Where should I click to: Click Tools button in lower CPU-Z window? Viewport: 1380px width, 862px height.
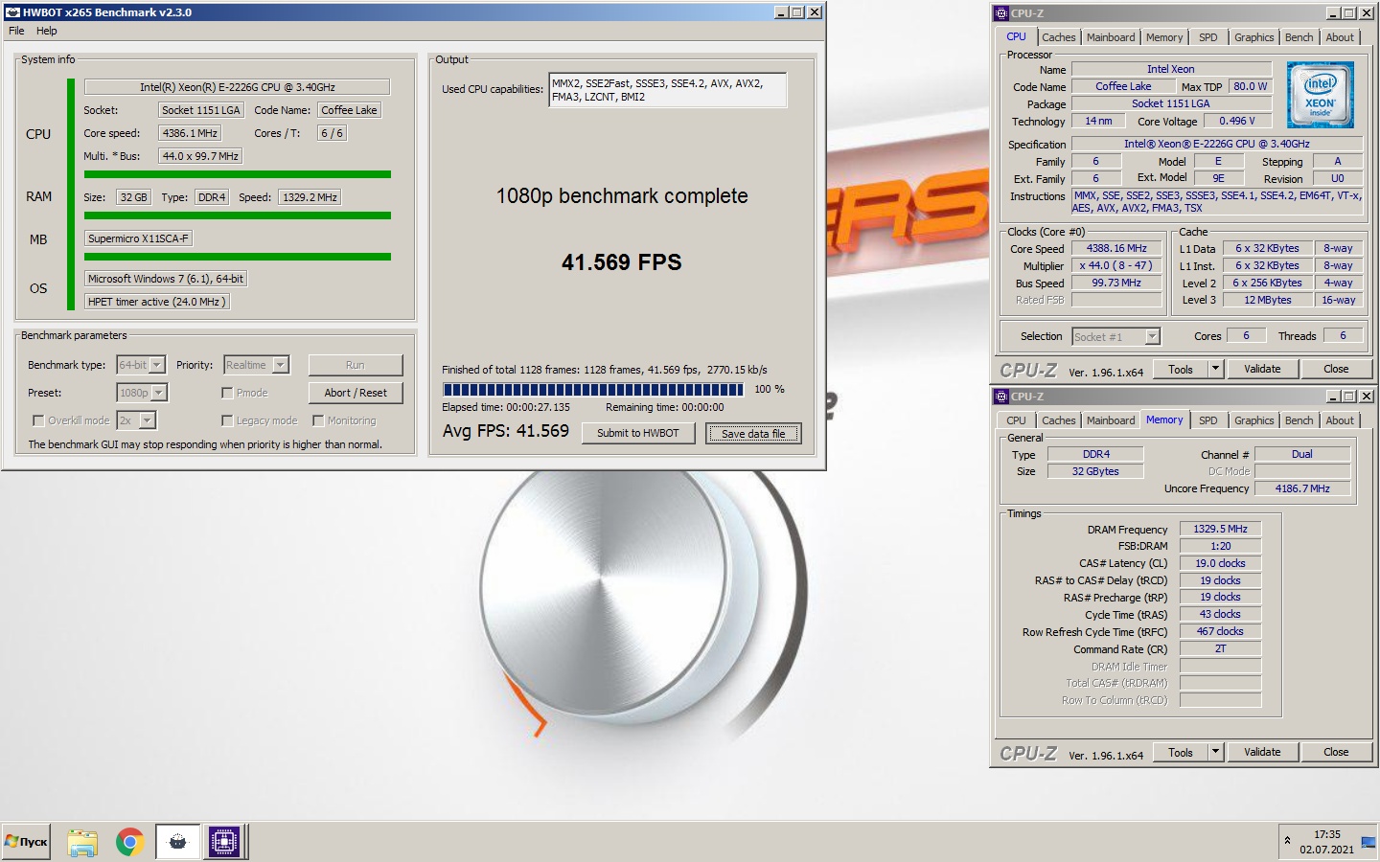click(1181, 752)
